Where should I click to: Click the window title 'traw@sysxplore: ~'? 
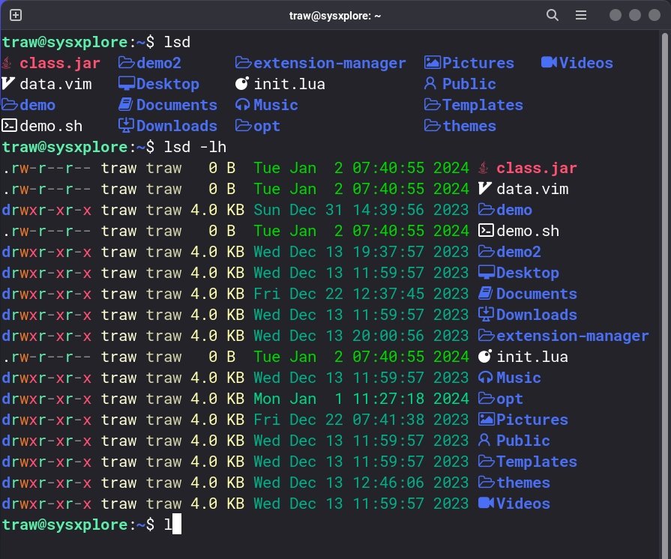334,16
